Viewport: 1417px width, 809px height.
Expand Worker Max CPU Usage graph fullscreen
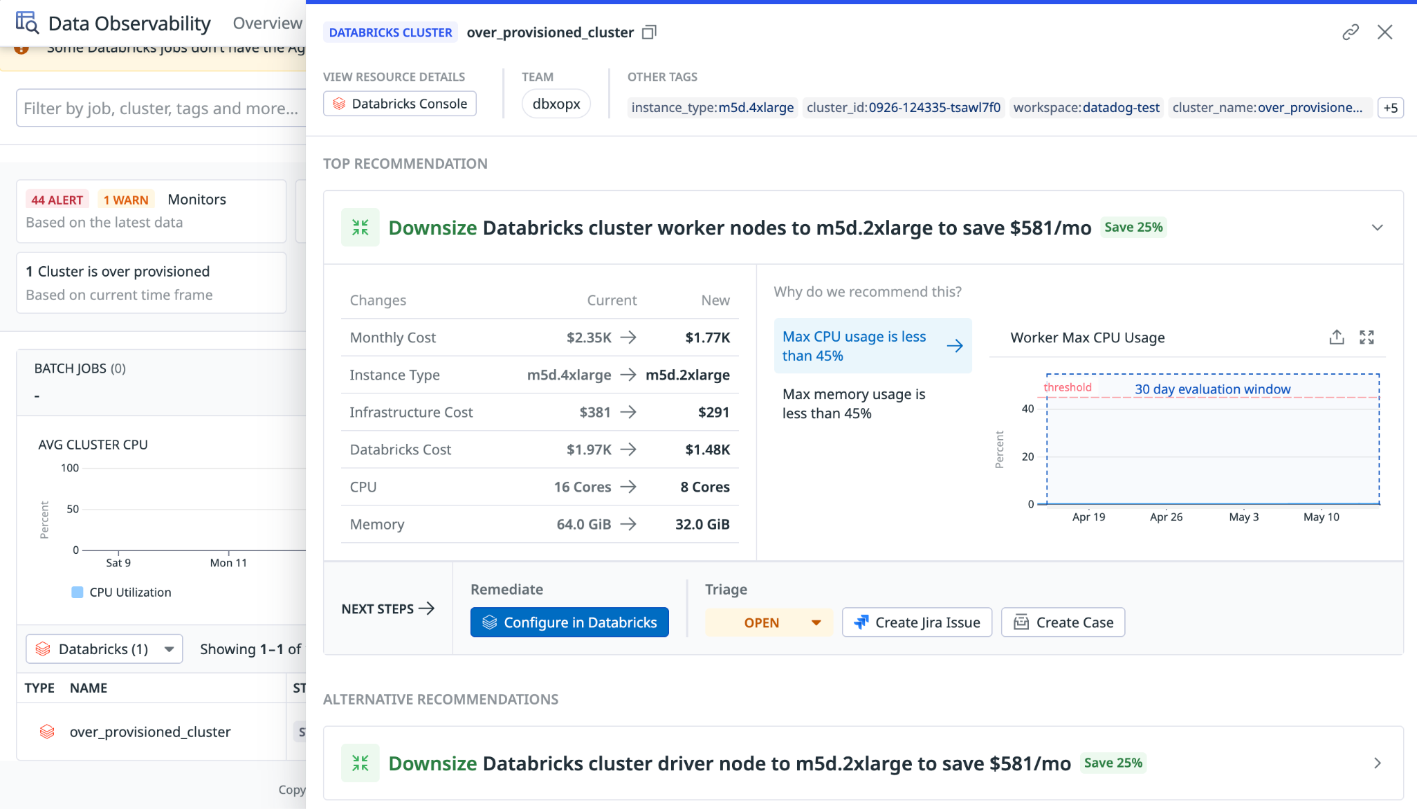coord(1366,337)
